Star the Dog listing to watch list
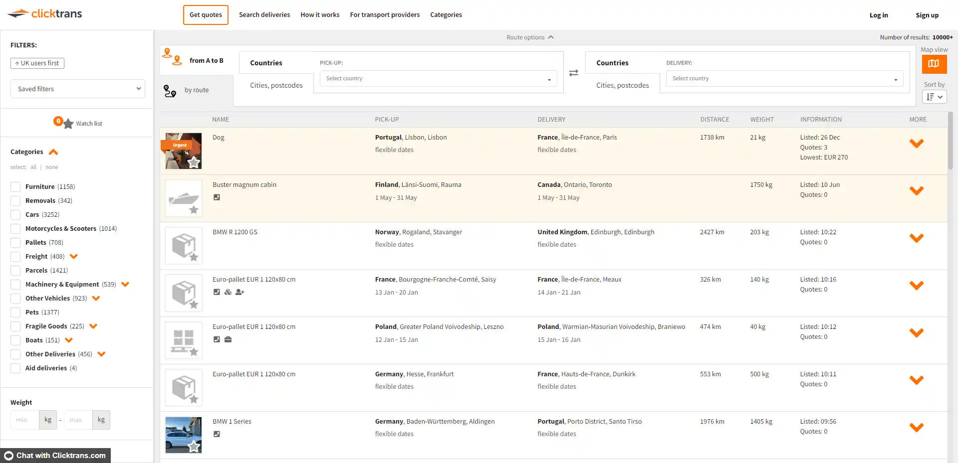Screen dimensions: 958x463 click(x=194, y=162)
